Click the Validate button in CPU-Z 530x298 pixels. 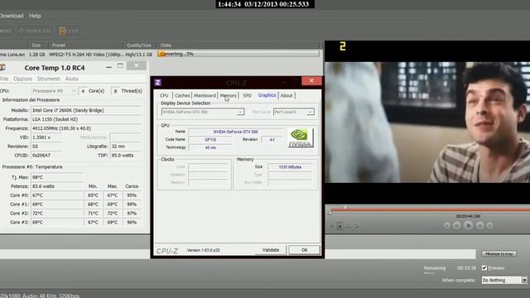click(271, 250)
